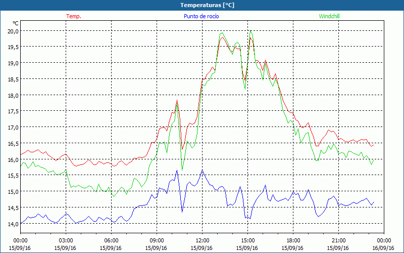Select the 12:00 time label on the x-axis
Viewport: 404px width, 253px height.
202,240
